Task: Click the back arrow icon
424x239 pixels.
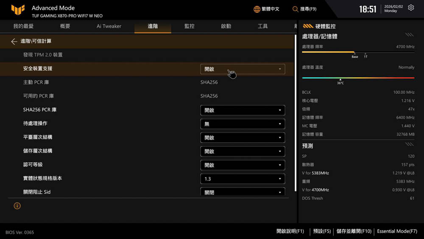Action: [x=14, y=41]
